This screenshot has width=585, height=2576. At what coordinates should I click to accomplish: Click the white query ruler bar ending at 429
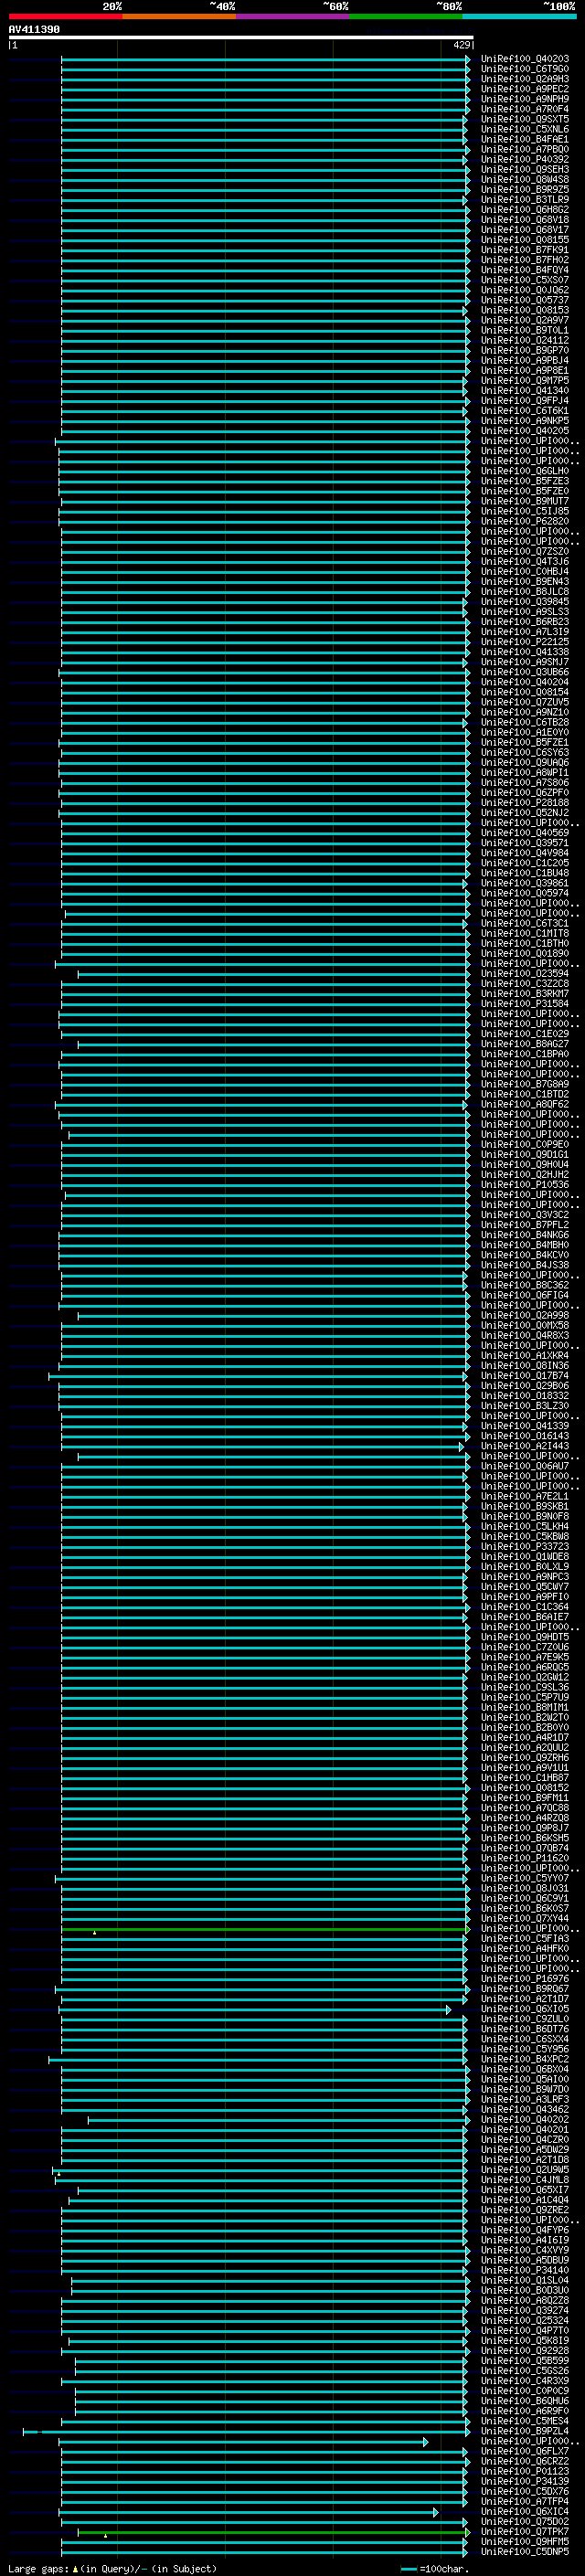(x=240, y=37)
